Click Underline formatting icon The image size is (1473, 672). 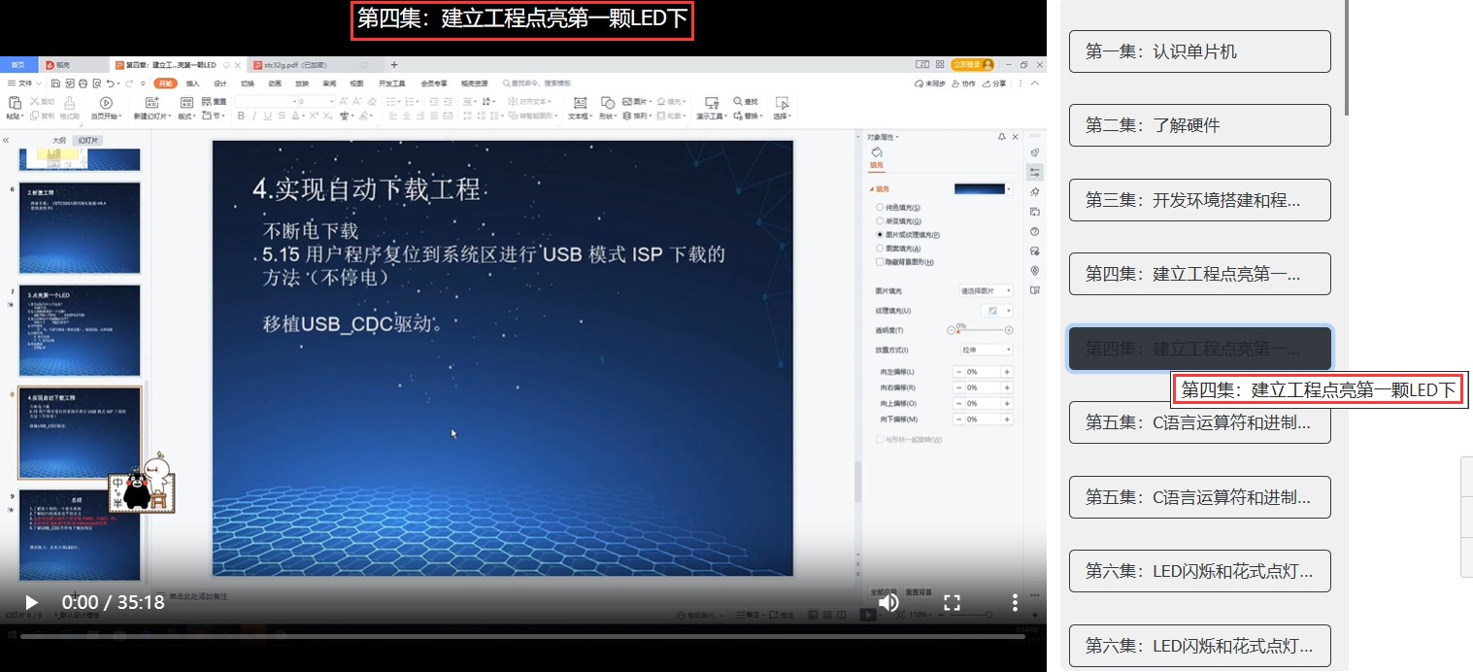click(x=268, y=117)
